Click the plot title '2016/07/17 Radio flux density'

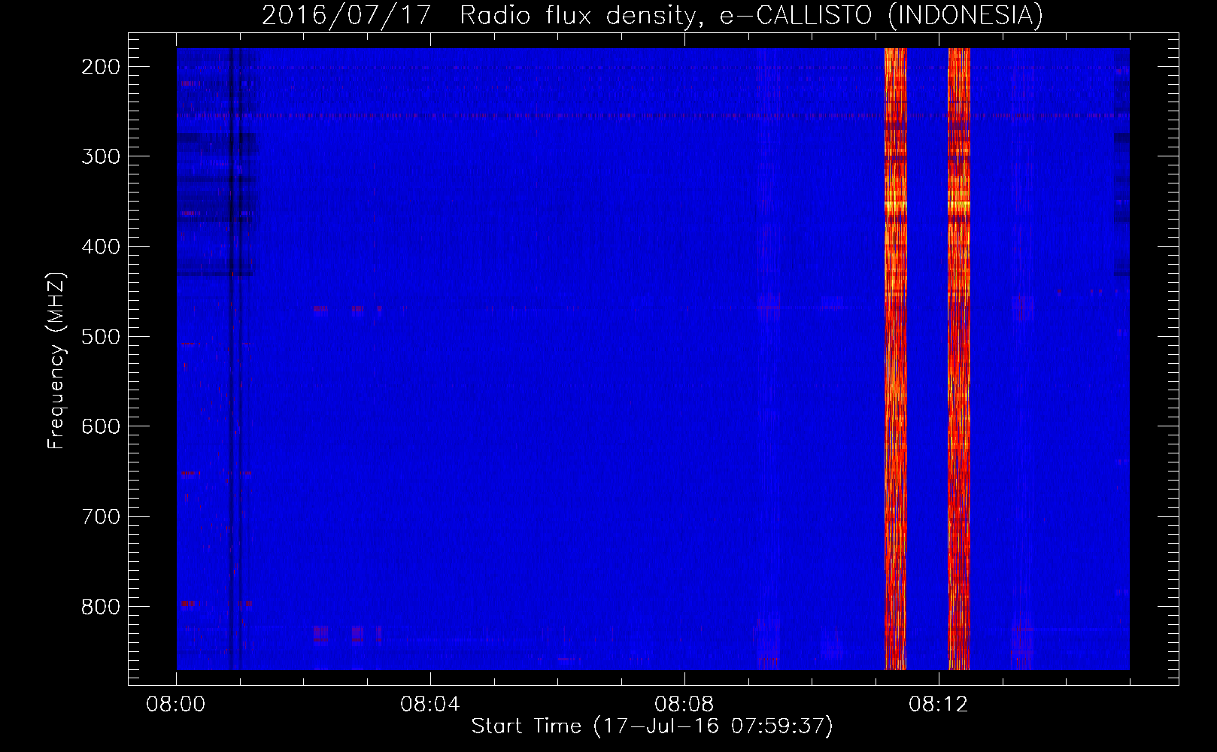tap(652, 15)
